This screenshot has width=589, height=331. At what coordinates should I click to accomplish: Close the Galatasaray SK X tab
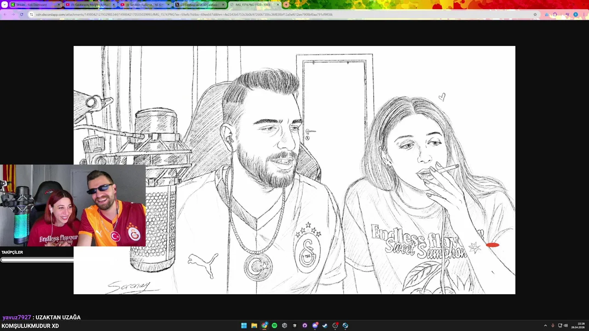pos(223,5)
